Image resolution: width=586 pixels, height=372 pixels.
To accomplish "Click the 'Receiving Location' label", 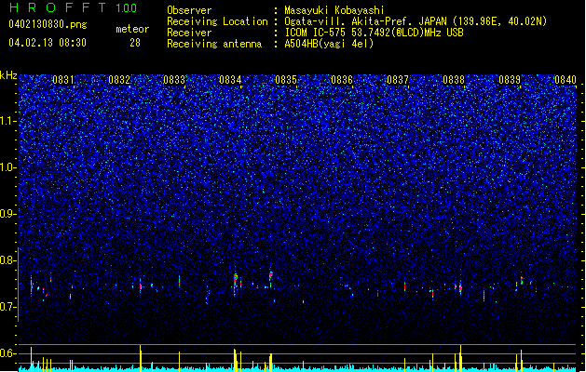I will click(x=217, y=21).
